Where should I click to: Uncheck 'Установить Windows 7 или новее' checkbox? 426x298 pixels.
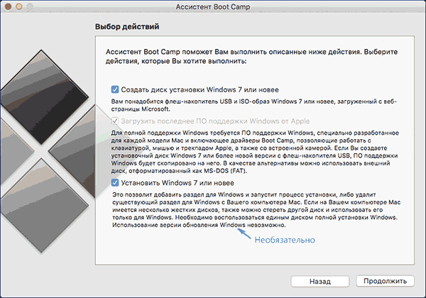point(115,182)
